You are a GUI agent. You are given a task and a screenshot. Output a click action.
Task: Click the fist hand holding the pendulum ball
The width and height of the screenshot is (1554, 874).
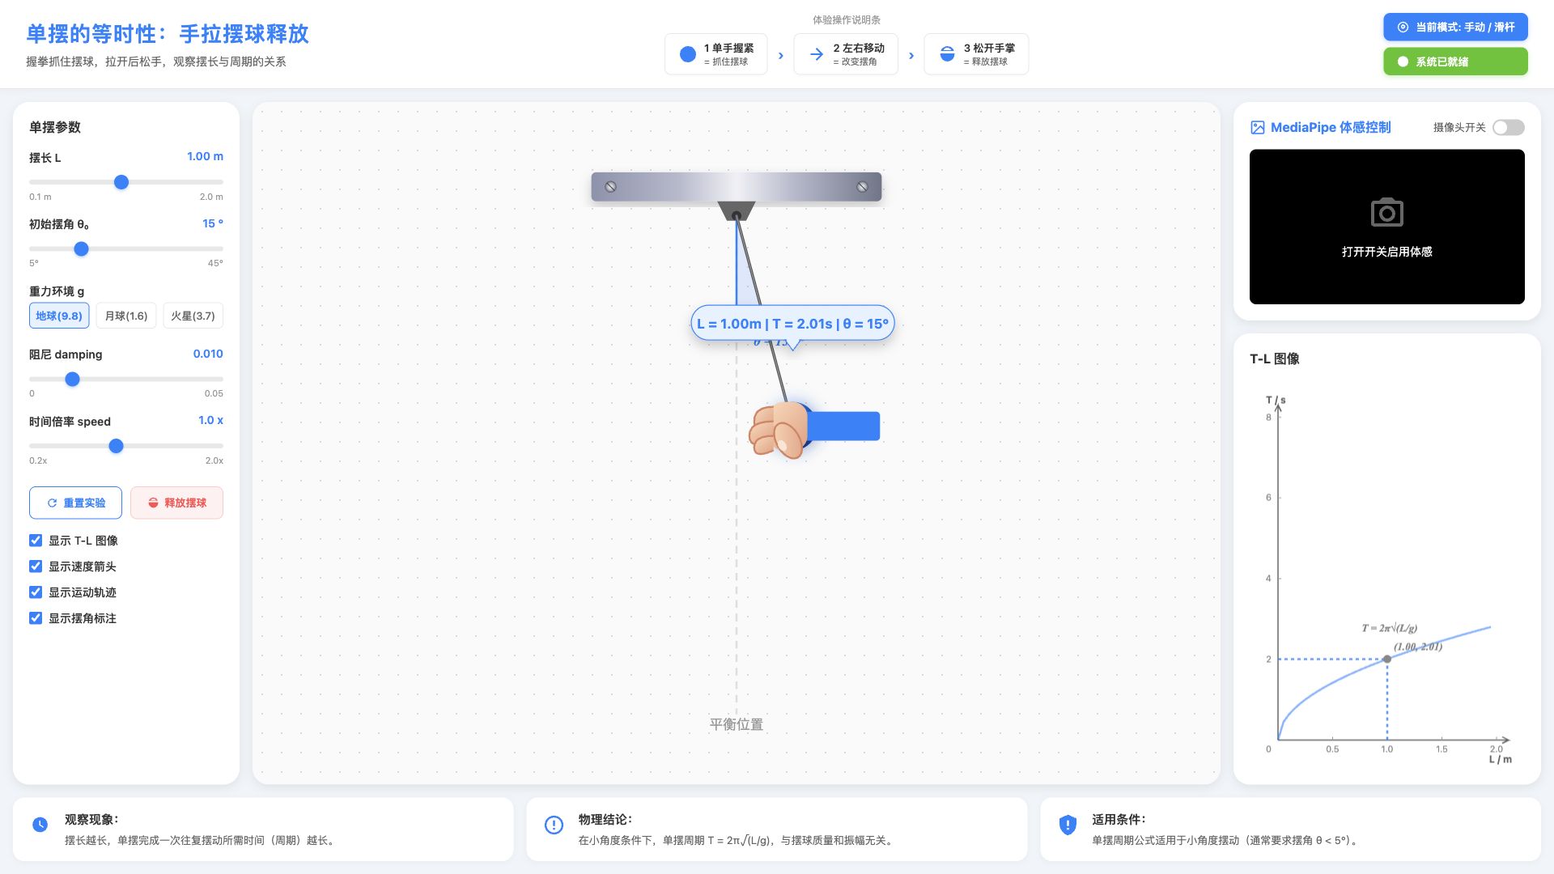(779, 430)
